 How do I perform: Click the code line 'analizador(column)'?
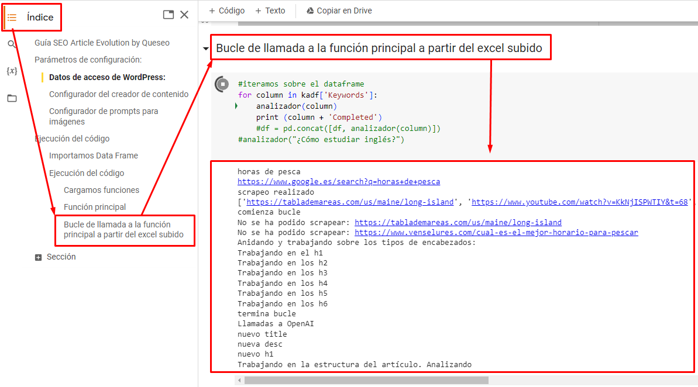[297, 106]
